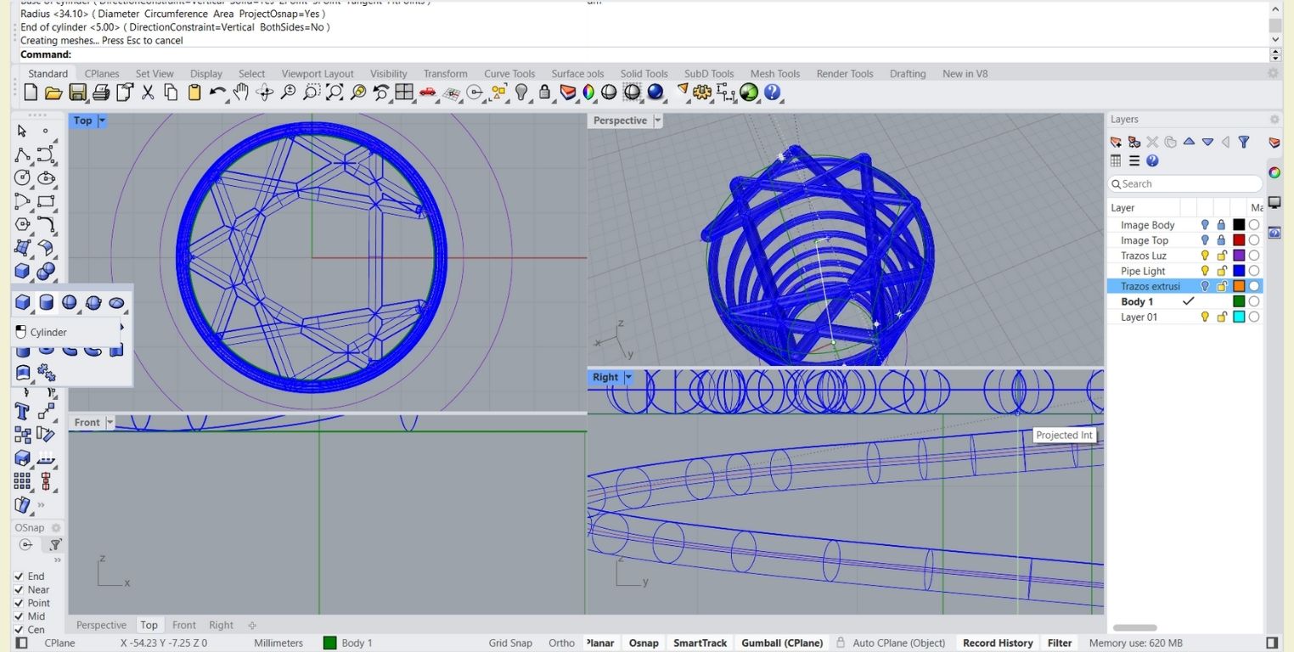Open four-viewport layout icon in the toolbar
This screenshot has width=1294, height=652.
[404, 93]
